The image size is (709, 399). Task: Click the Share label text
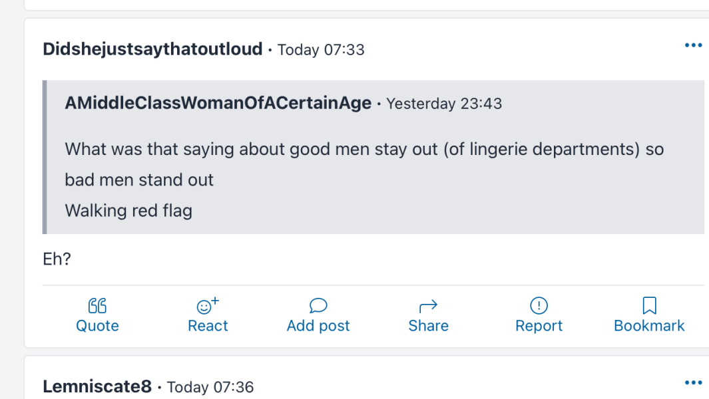click(428, 326)
